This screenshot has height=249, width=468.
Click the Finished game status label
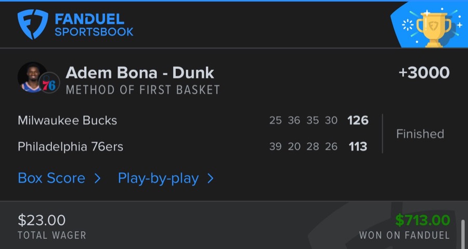pos(420,134)
